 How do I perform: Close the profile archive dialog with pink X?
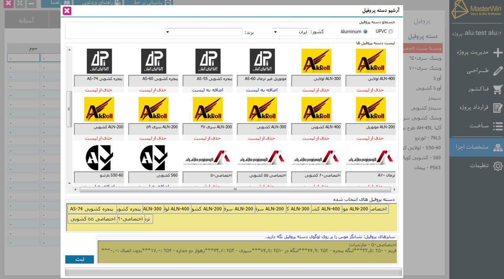click(x=67, y=11)
